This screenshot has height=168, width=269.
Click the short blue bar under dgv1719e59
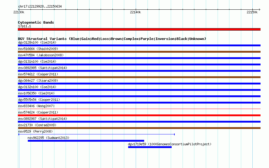[x=150, y=147]
